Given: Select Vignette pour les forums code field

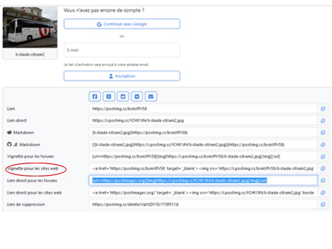Looking at the screenshot, I should [203, 156].
